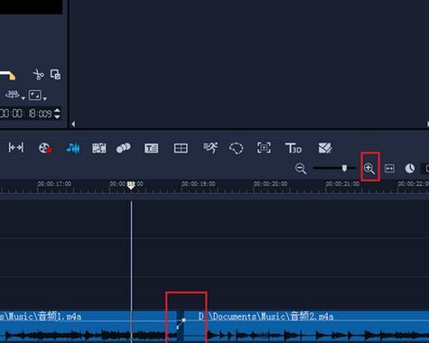This screenshot has width=429, height=343.
Task: Click the timeline playhead marker
Action: 131,185
